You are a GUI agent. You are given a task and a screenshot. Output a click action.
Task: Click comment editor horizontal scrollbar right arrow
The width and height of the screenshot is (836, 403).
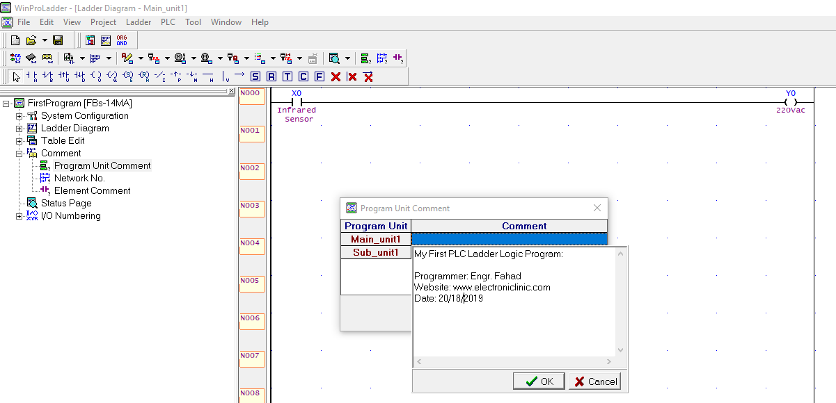tap(609, 361)
